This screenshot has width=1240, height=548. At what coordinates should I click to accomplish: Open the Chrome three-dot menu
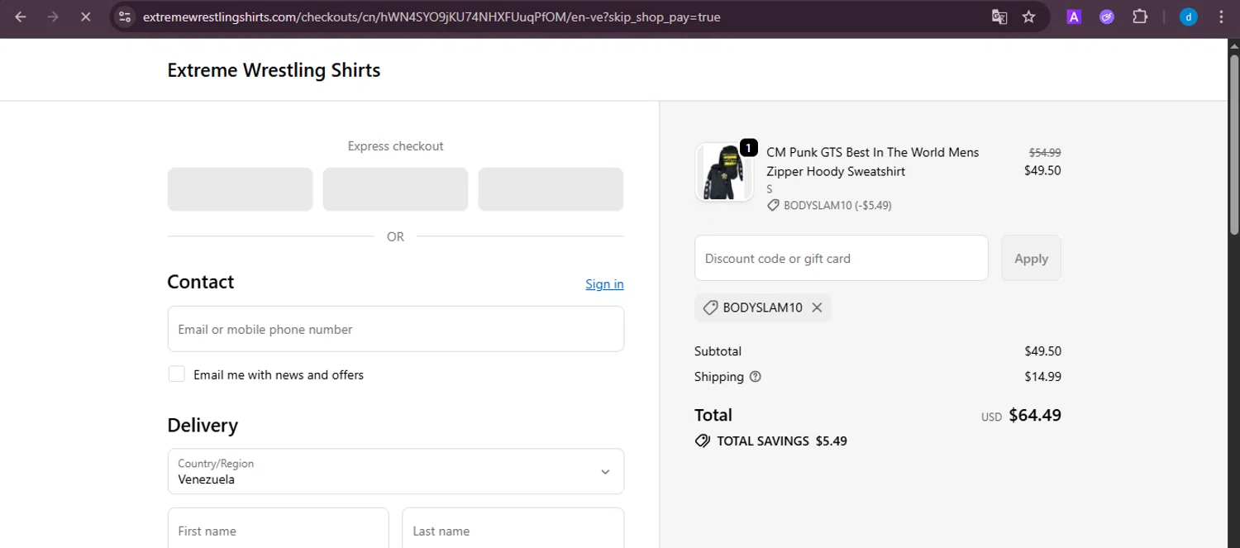click(x=1221, y=17)
